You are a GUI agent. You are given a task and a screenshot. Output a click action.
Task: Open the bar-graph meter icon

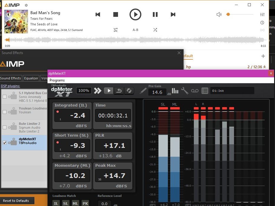175,91
